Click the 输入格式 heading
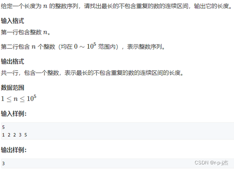Image resolution: width=234 pixels, height=169 pixels. [12, 21]
